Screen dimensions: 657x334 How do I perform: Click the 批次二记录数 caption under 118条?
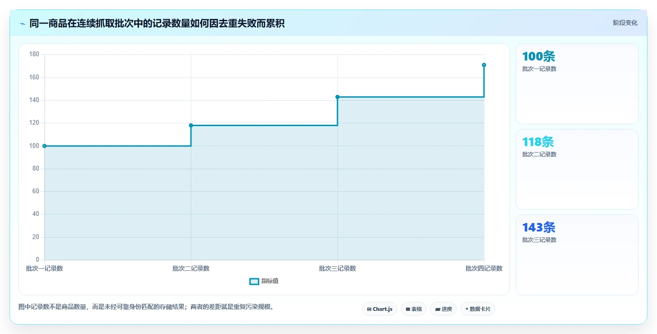click(x=539, y=154)
